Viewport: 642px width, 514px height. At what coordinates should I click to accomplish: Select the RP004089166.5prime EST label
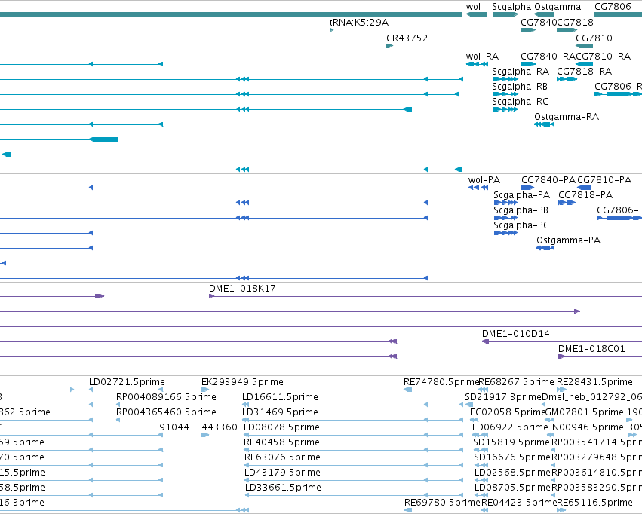pos(166,397)
